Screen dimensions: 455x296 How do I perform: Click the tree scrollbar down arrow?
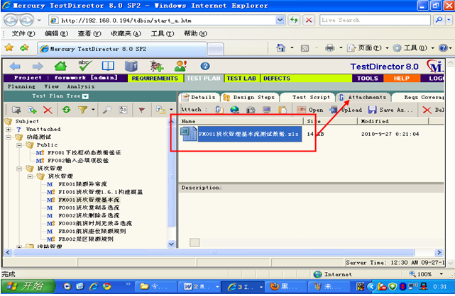[171, 244]
